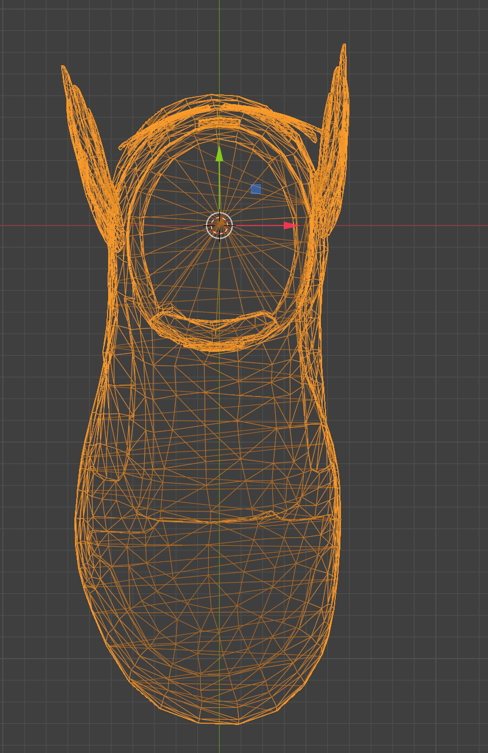The height and width of the screenshot is (753, 488).
Task: Click the blue plane-constraint gizmo square
Action: click(256, 189)
